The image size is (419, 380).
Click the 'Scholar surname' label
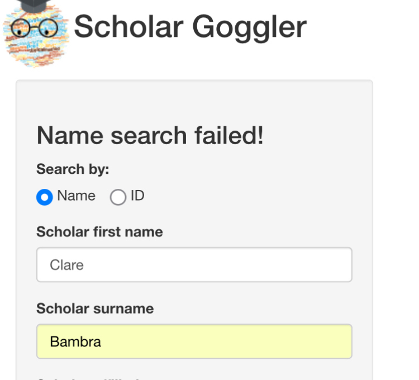[x=95, y=308]
